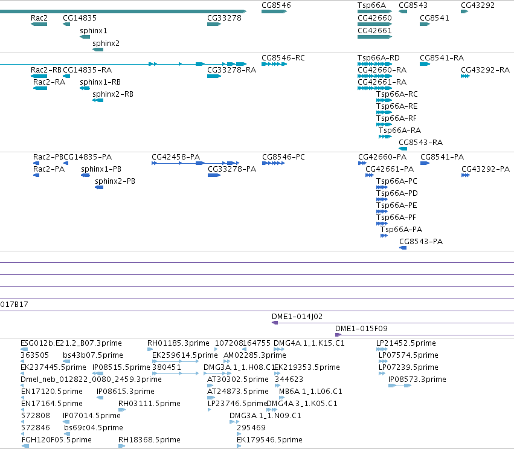Select EST EK259614.5prime
The height and width of the screenshot is (449, 514).
(175, 361)
